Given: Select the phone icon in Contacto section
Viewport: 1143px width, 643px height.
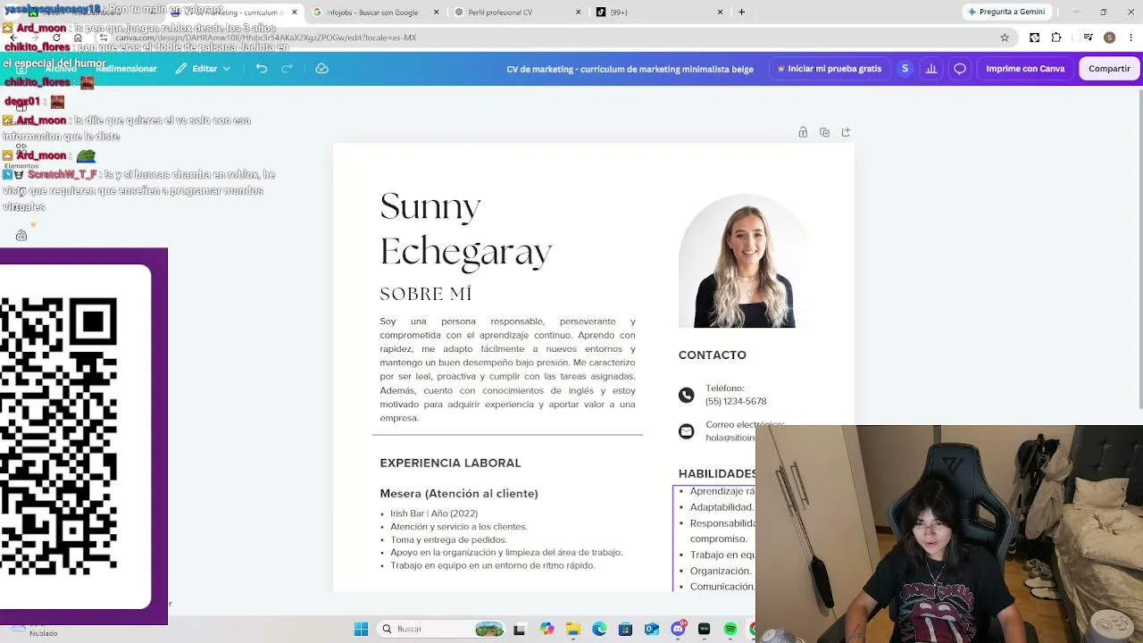Looking at the screenshot, I should click(x=686, y=395).
